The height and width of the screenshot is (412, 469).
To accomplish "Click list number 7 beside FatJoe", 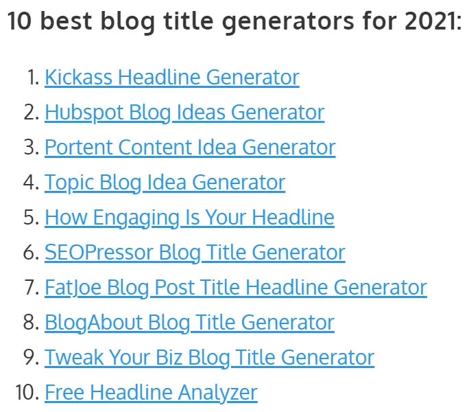I will pos(32,287).
